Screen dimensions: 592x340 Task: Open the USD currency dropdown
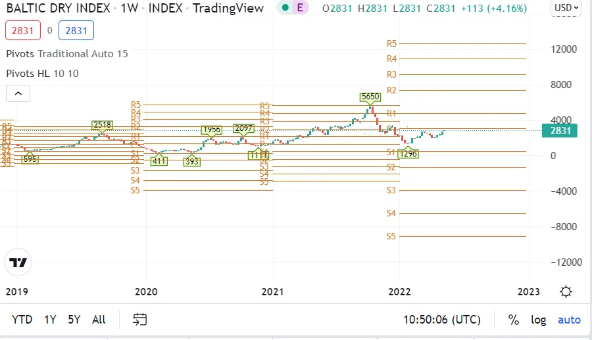566,8
